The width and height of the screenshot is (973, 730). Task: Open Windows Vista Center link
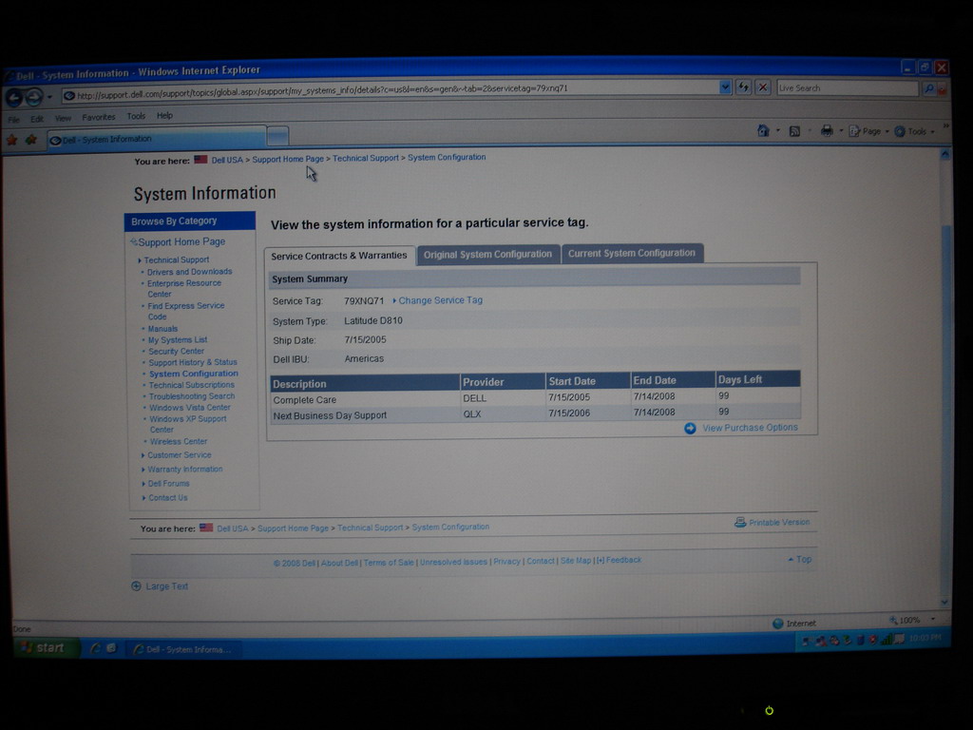(x=189, y=408)
